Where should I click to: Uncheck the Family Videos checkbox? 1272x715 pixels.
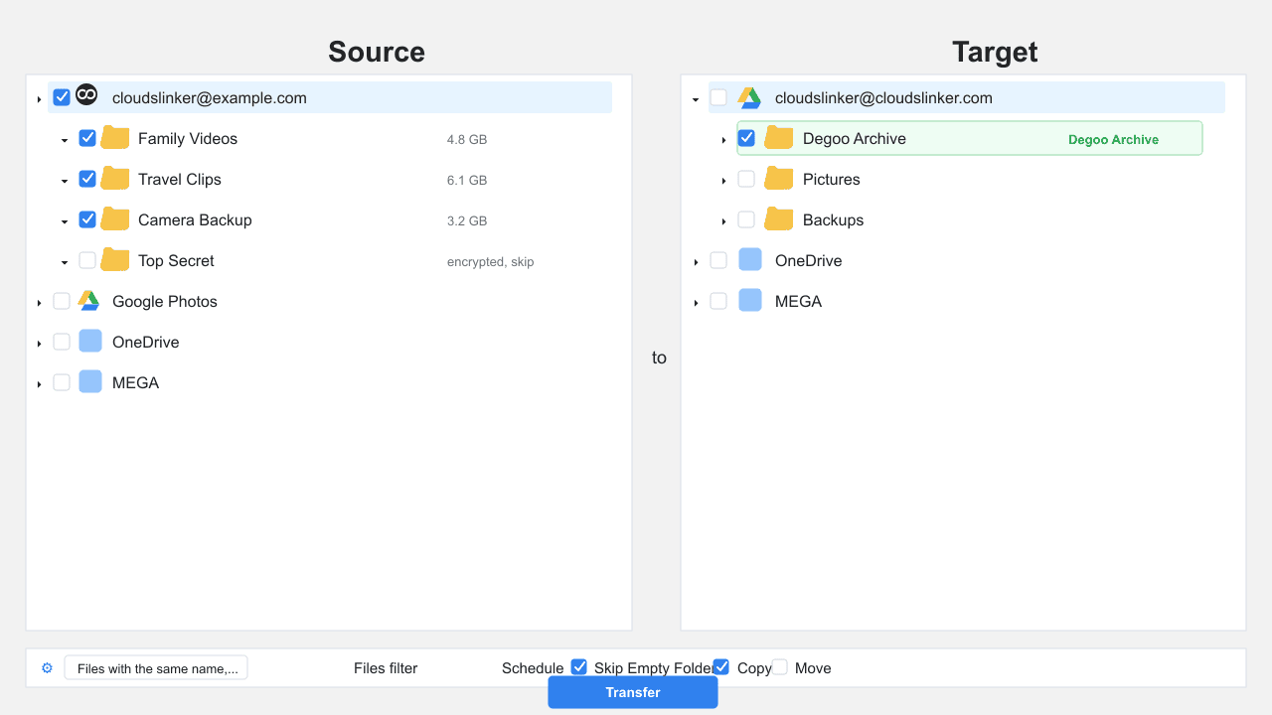pyautogui.click(x=87, y=138)
